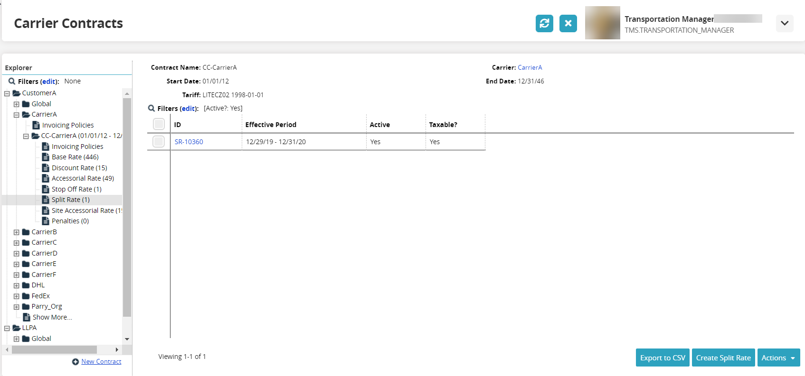This screenshot has width=805, height=376.
Task: Click the FedEx folder icon
Action: coord(26,296)
